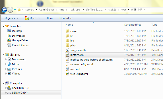Screen dimensions: 163x99
Task: Click date 7/3/2012 12:23 PM cell
Action: tap(135, 55)
